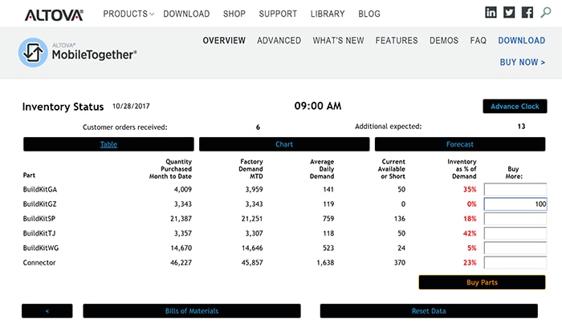
Task: Click Buy More field for Connector
Action: click(515, 262)
